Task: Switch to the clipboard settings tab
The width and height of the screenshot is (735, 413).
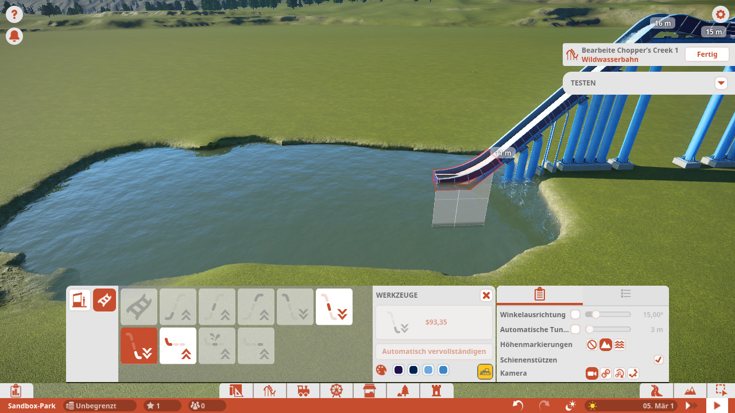Action: (x=540, y=294)
